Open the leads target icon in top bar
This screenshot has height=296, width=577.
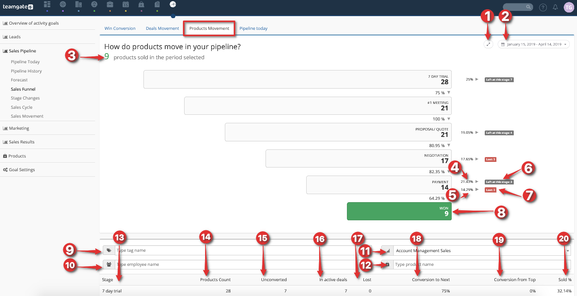click(x=62, y=4)
